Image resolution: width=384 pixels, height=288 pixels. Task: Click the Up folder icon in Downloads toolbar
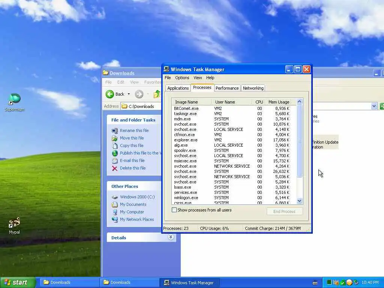(157, 94)
